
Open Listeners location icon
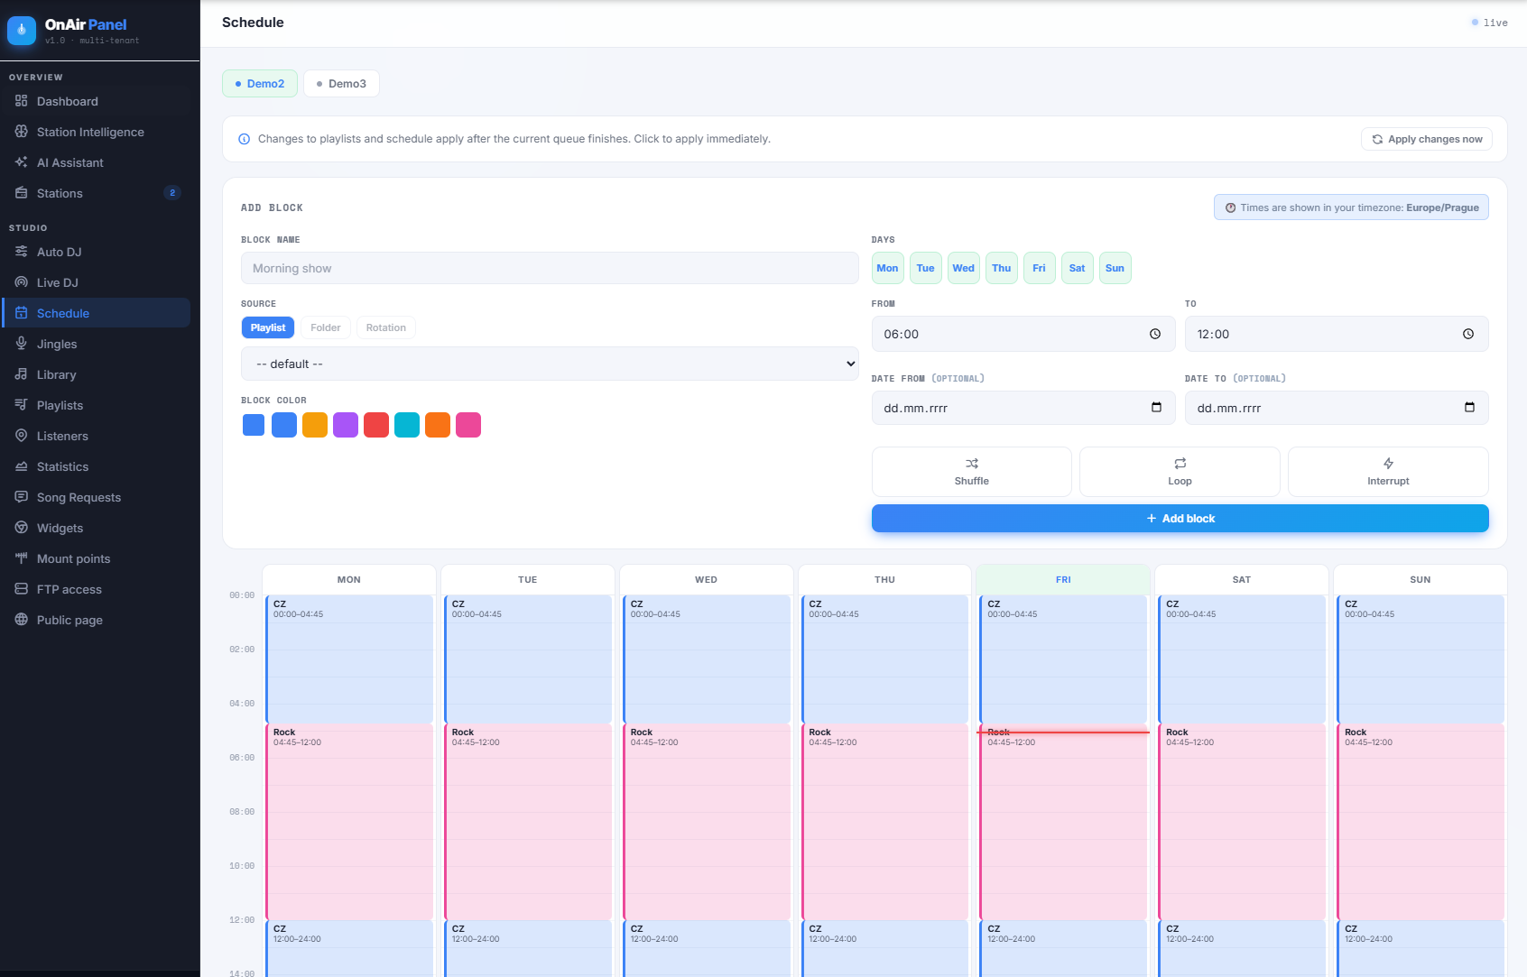pos(22,436)
